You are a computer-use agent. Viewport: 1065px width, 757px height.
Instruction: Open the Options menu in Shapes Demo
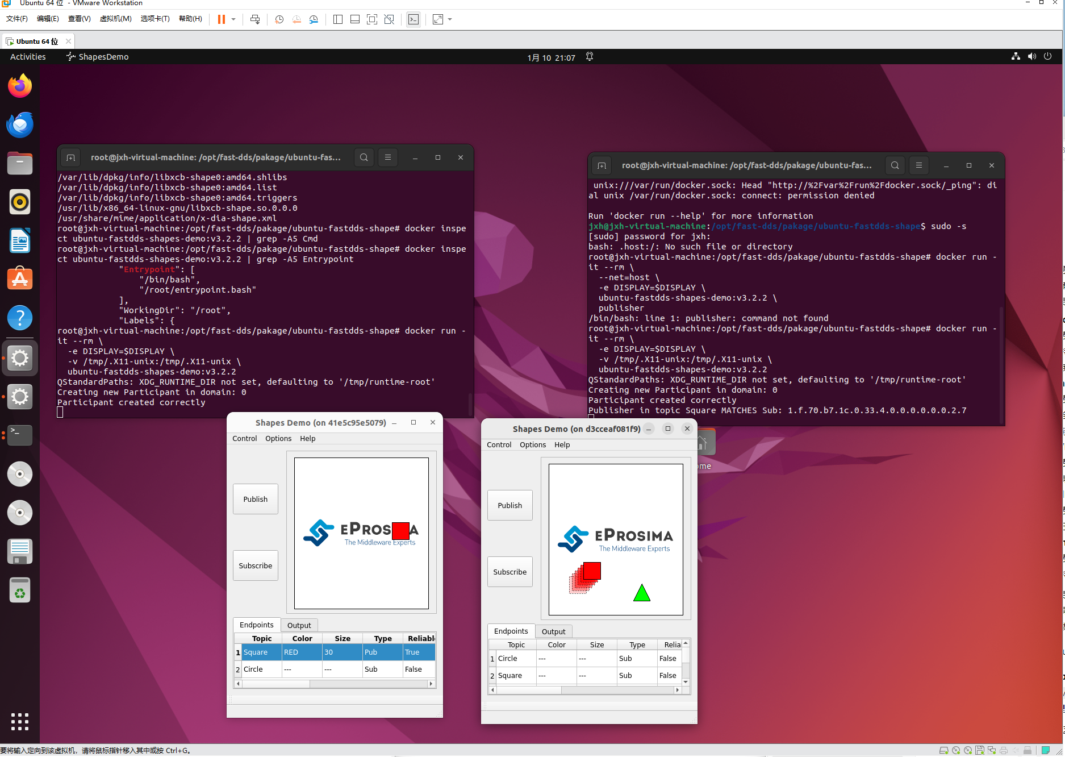point(278,438)
